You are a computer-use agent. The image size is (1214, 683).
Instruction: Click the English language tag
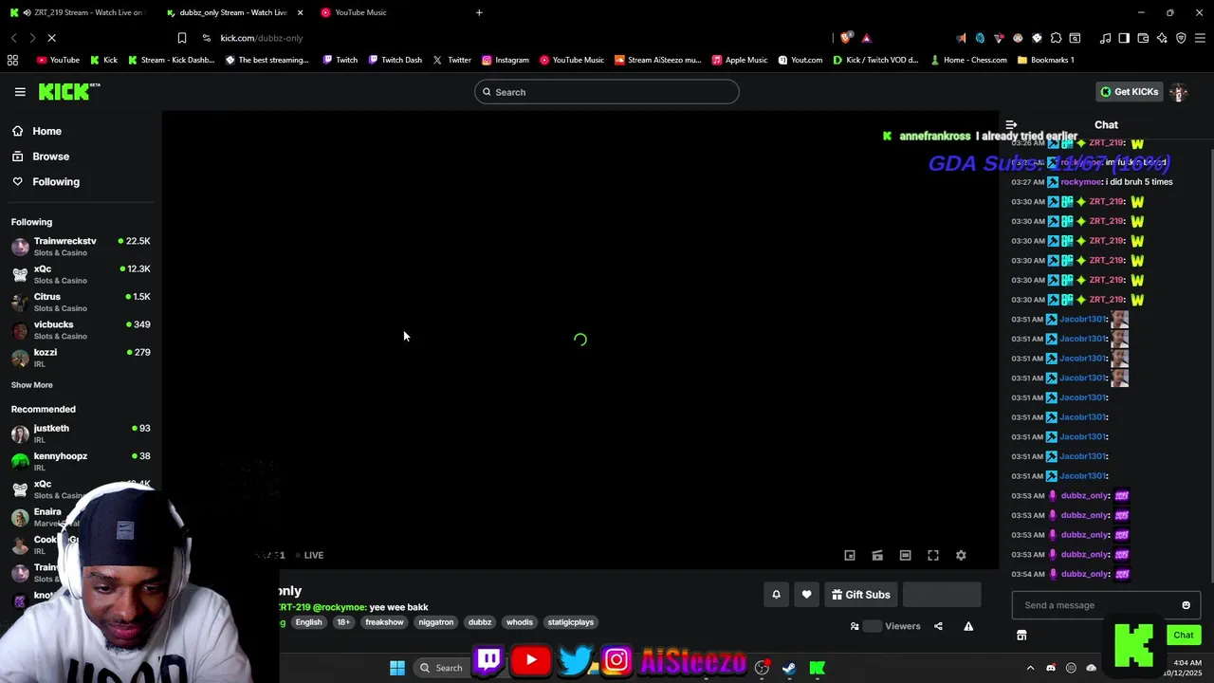click(308, 622)
